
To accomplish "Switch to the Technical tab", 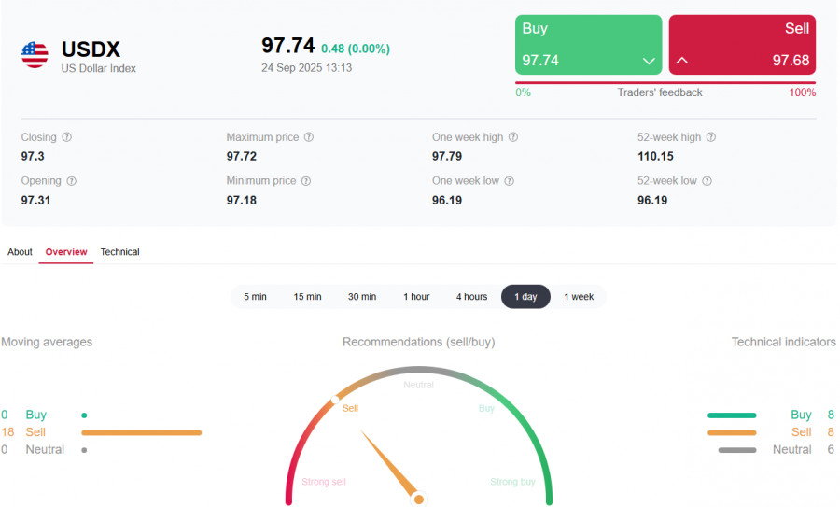I will point(119,252).
